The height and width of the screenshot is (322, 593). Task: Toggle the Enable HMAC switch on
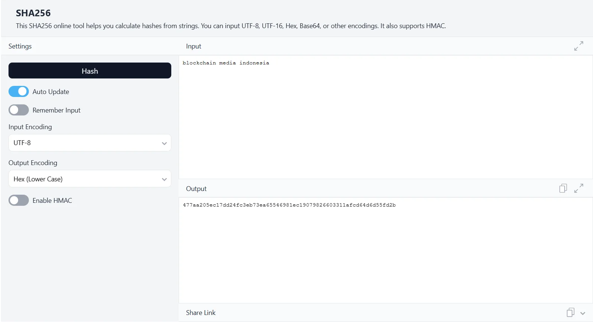point(18,200)
